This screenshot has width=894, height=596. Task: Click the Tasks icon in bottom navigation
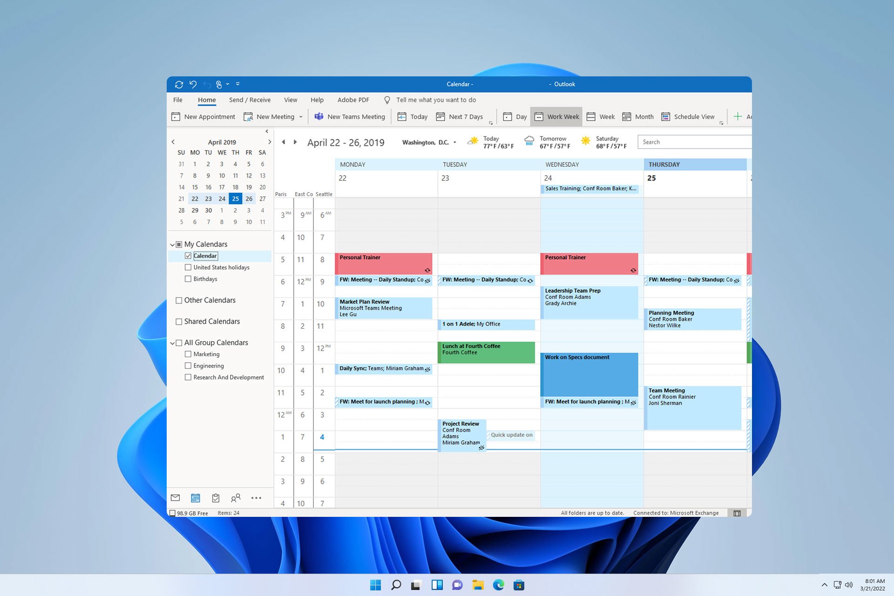pyautogui.click(x=216, y=498)
